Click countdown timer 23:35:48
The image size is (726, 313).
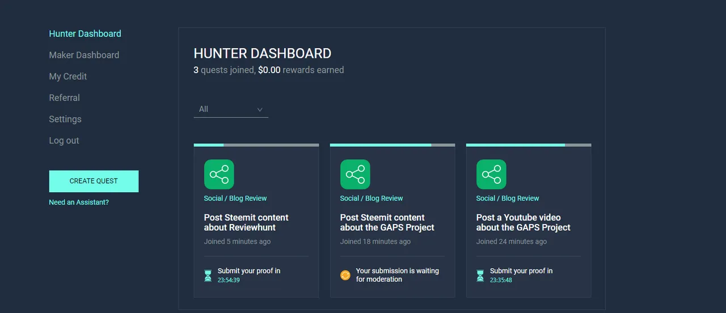501,280
